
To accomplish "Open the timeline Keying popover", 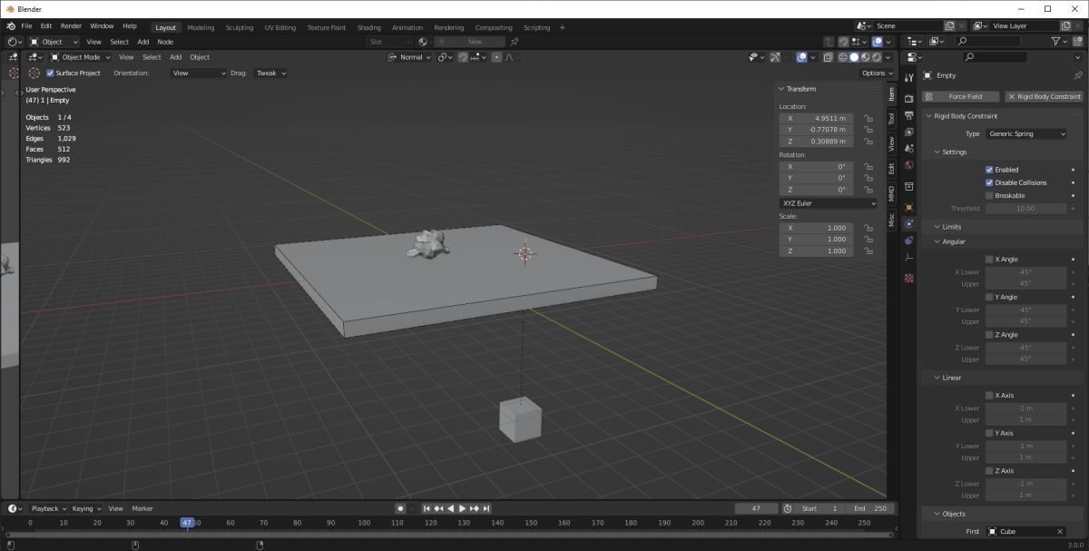I will coord(85,508).
